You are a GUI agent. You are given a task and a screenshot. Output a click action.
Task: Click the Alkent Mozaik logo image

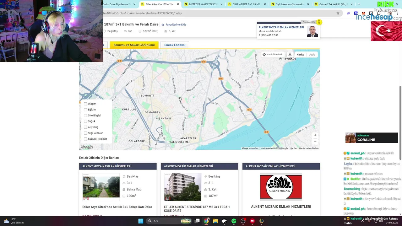281,187
